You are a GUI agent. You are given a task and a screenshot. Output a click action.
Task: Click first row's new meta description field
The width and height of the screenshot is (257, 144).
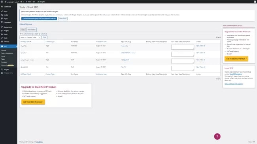point(183,47)
